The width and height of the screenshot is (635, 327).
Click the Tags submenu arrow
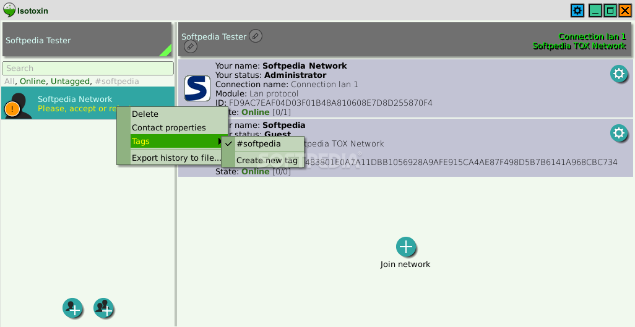pos(220,141)
